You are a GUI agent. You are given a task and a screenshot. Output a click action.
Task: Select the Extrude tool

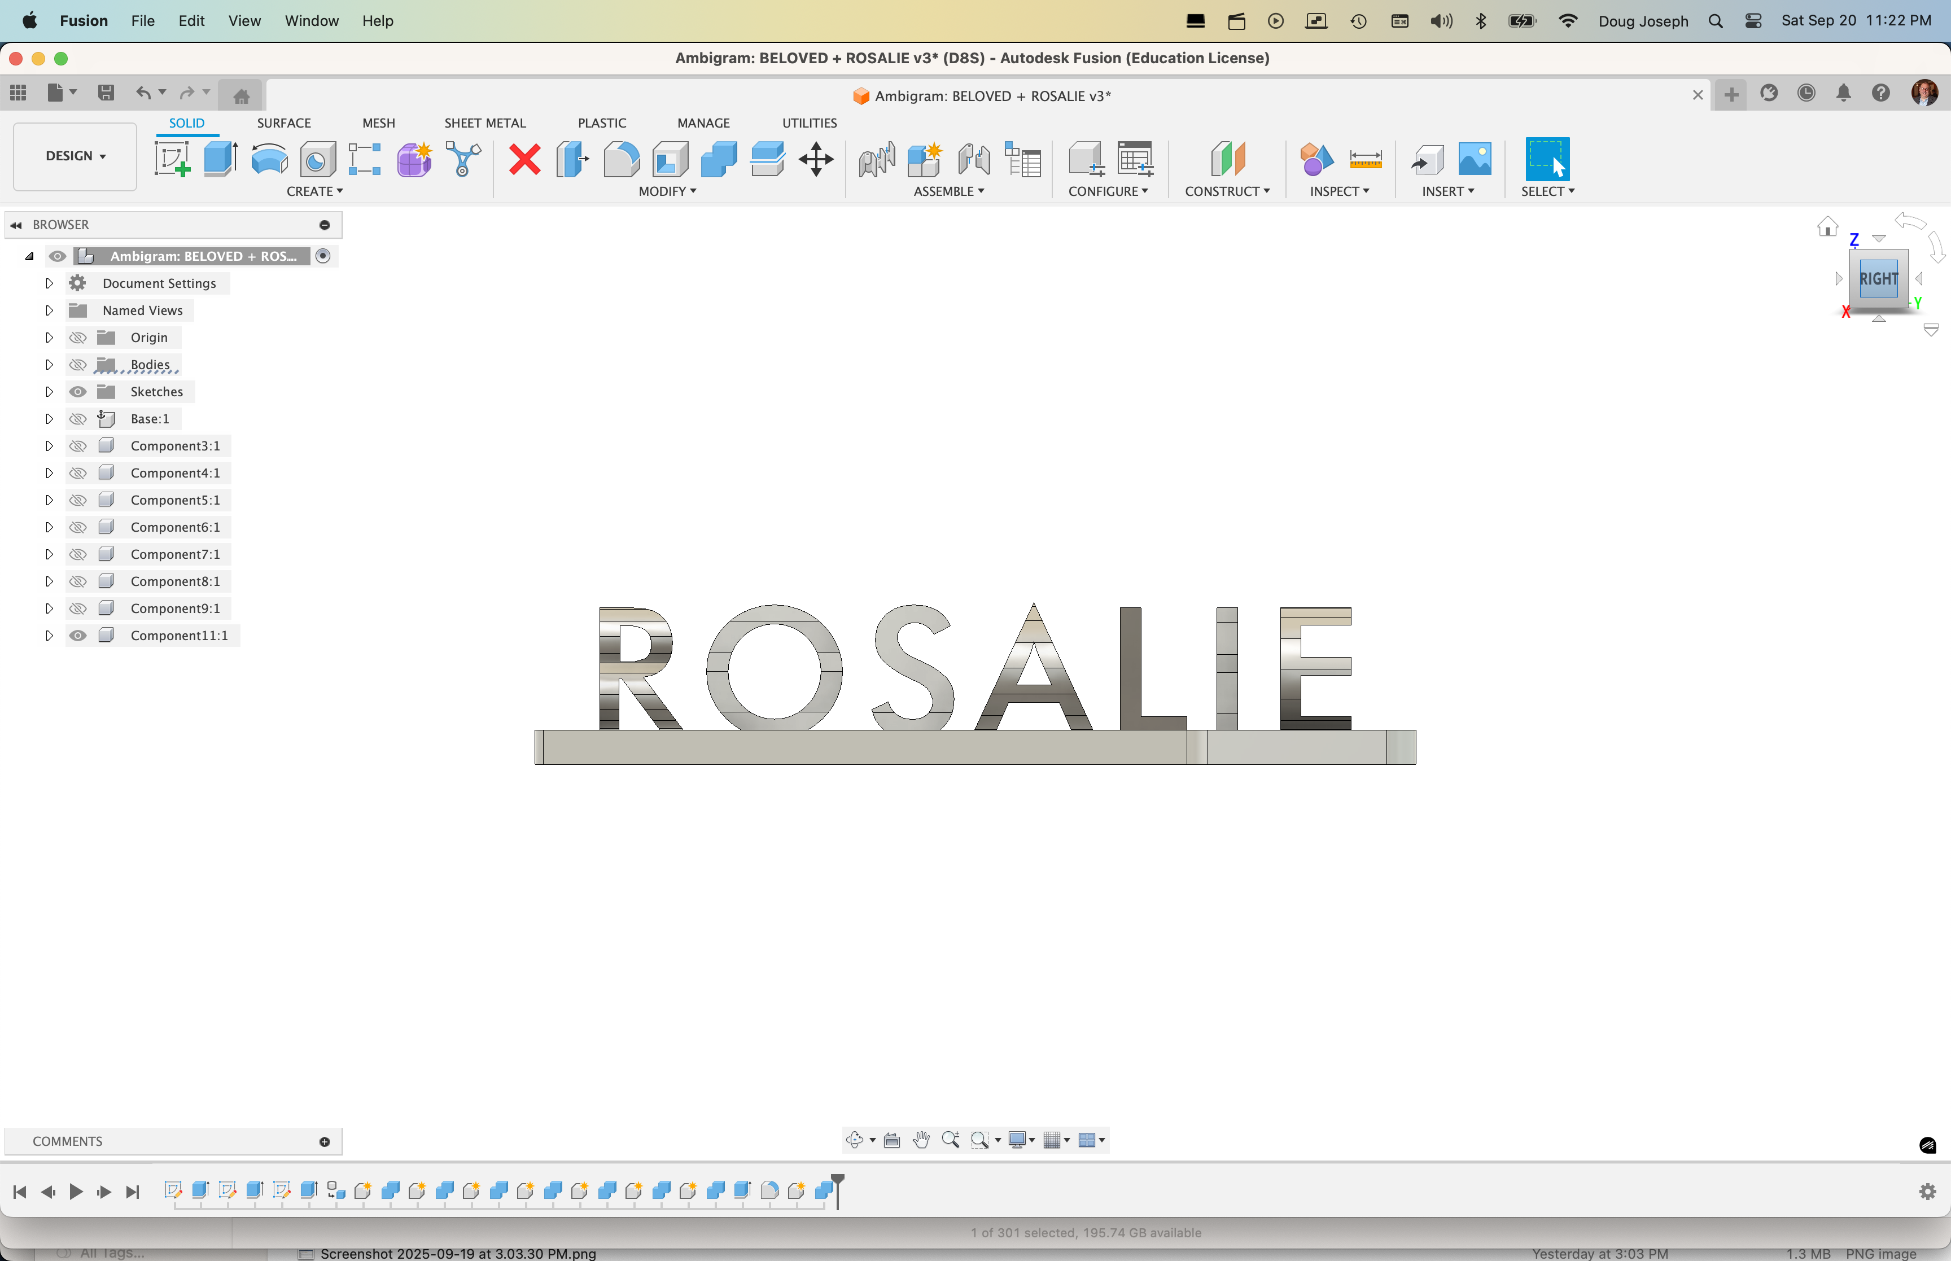(220, 159)
